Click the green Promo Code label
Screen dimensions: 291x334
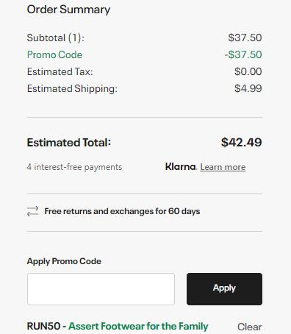54,54
